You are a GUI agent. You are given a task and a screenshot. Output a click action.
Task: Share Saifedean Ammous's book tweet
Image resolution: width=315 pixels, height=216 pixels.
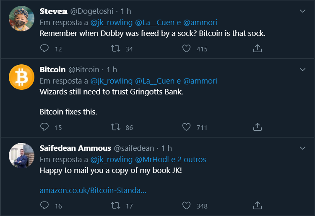click(258, 206)
